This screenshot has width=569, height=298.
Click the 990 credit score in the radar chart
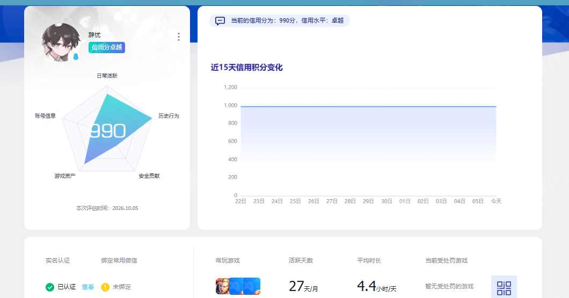108,130
